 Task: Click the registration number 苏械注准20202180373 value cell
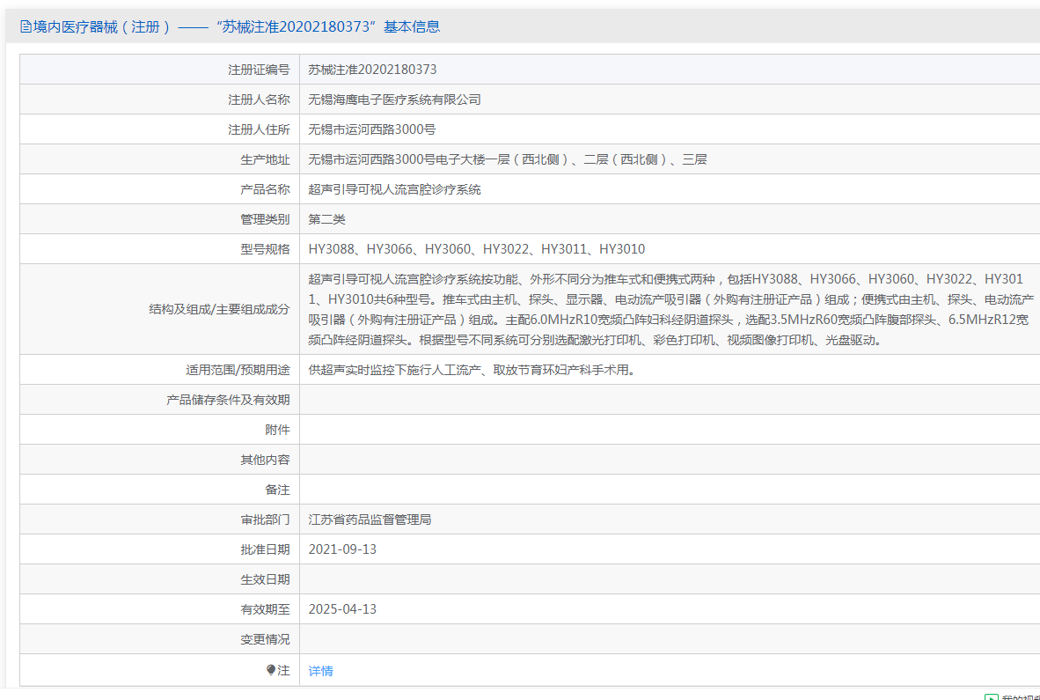[372, 70]
